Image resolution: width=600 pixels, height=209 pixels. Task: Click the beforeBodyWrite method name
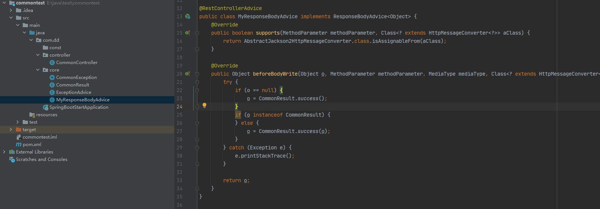pos(275,74)
